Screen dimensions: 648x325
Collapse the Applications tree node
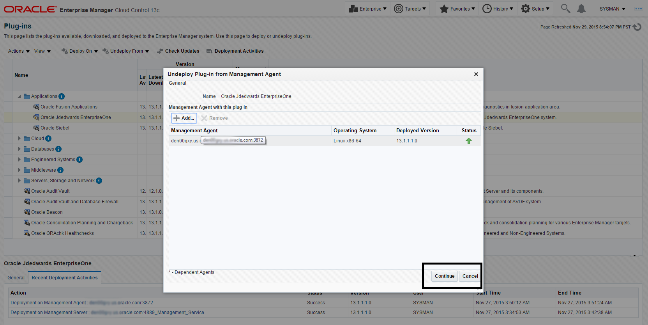[19, 96]
